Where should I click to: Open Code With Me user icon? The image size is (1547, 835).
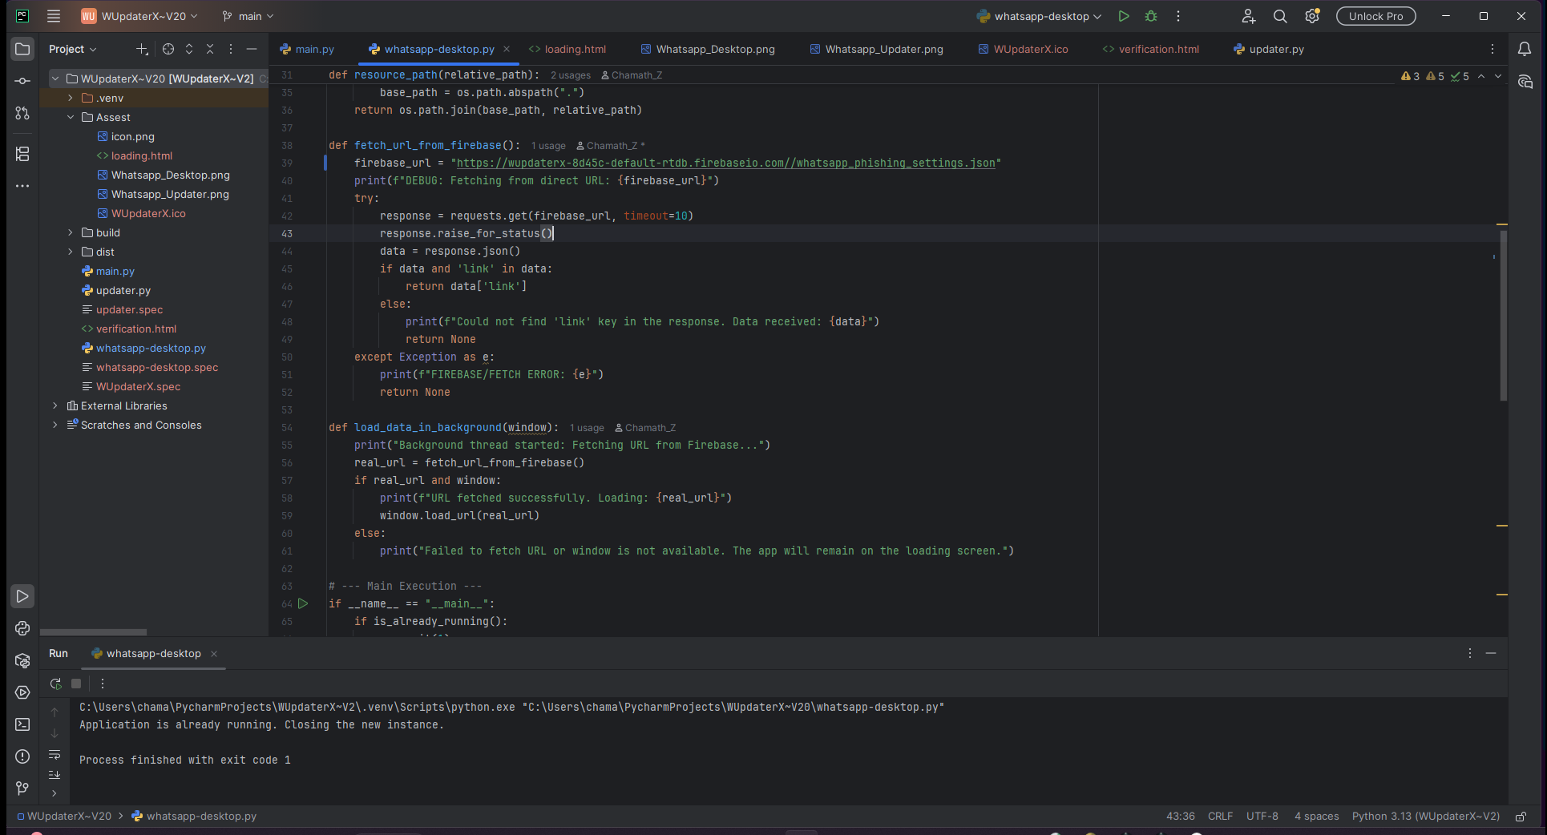click(x=1249, y=16)
